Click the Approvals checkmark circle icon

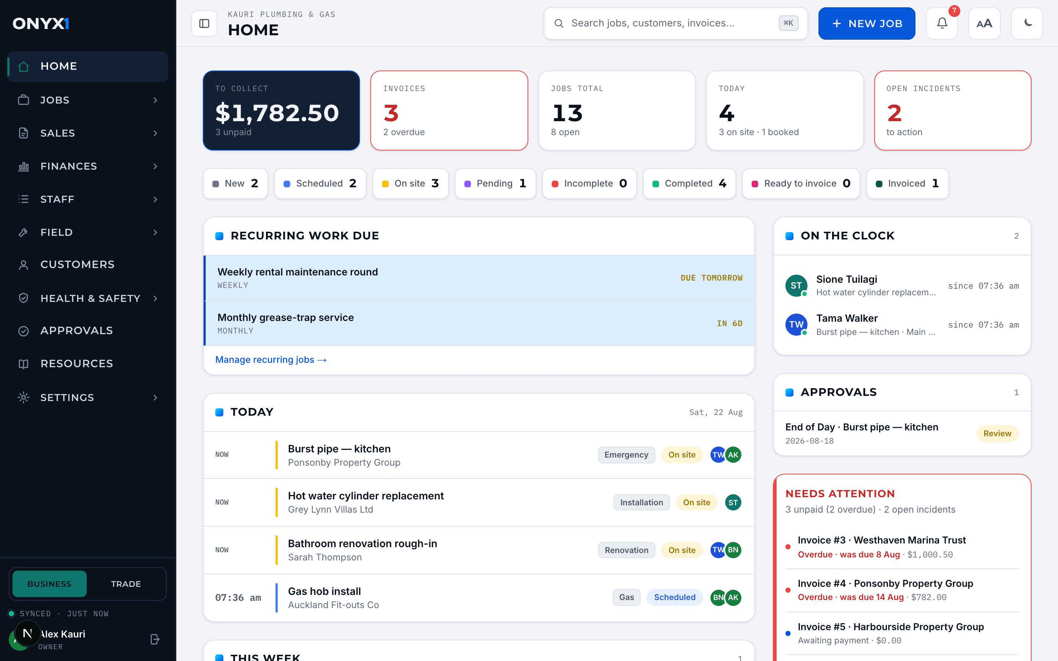tap(24, 331)
